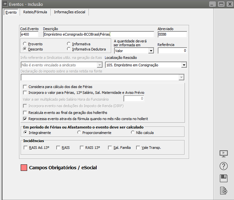Screen dimensions: 234x200
Task: Click the Abreviado input field
Action: tap(172, 34)
